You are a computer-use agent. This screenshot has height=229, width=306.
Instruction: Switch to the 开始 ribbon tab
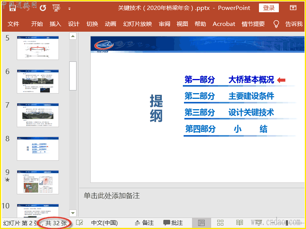[37, 24]
